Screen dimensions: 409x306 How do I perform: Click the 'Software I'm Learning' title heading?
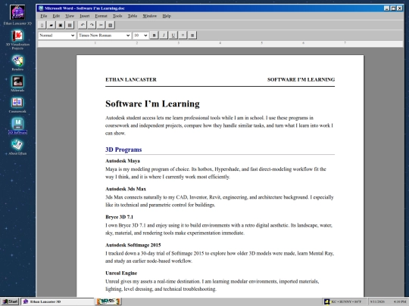pos(152,104)
